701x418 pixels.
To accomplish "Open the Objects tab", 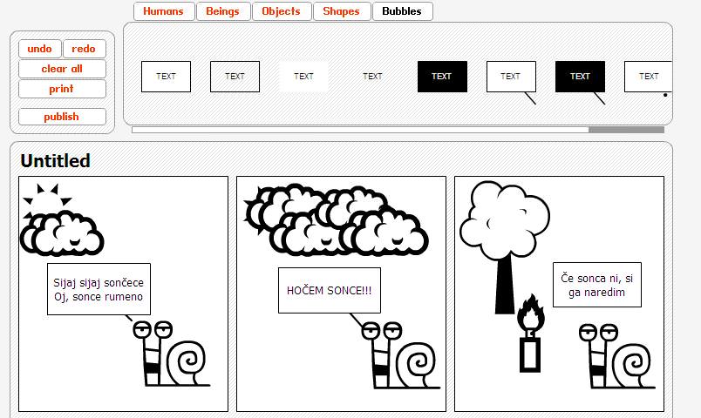I will click(281, 11).
